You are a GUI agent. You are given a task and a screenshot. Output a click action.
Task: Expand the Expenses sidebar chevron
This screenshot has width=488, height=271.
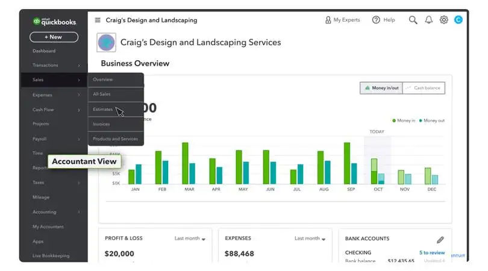(x=79, y=95)
